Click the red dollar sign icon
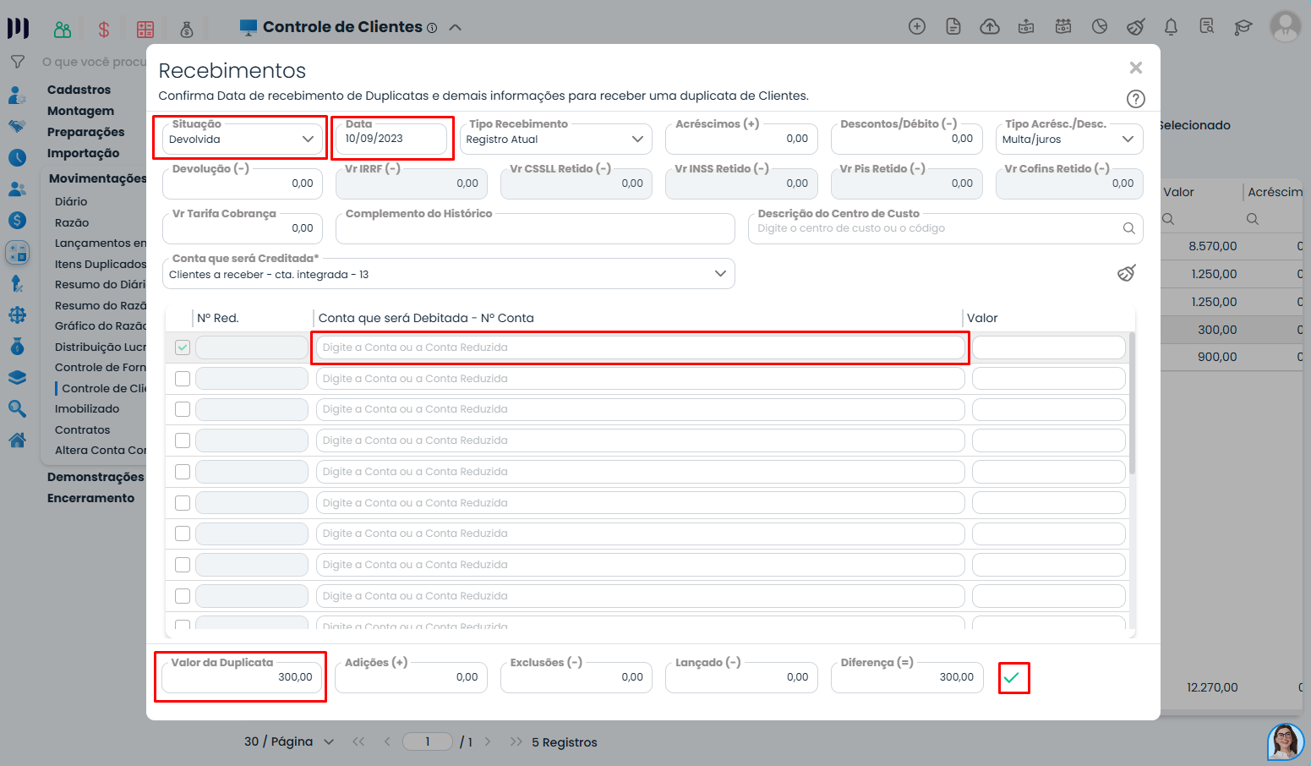The image size is (1311, 766). tap(104, 30)
